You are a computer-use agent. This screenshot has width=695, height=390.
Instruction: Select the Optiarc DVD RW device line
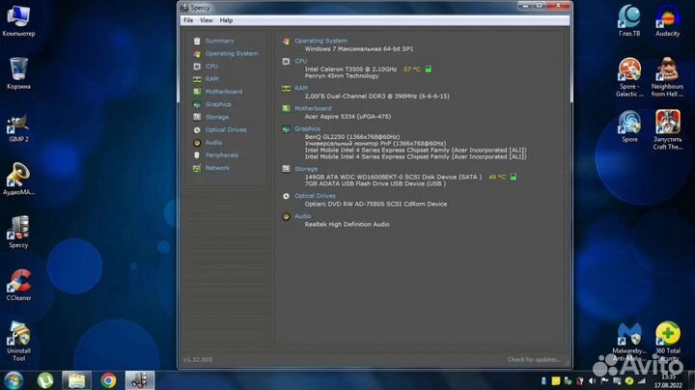point(375,205)
